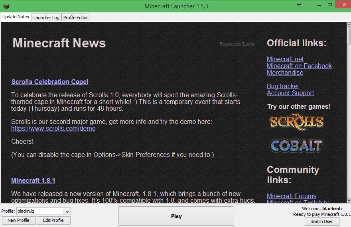
Task: Close the Minecraft Launcher window
Action: (343, 4)
